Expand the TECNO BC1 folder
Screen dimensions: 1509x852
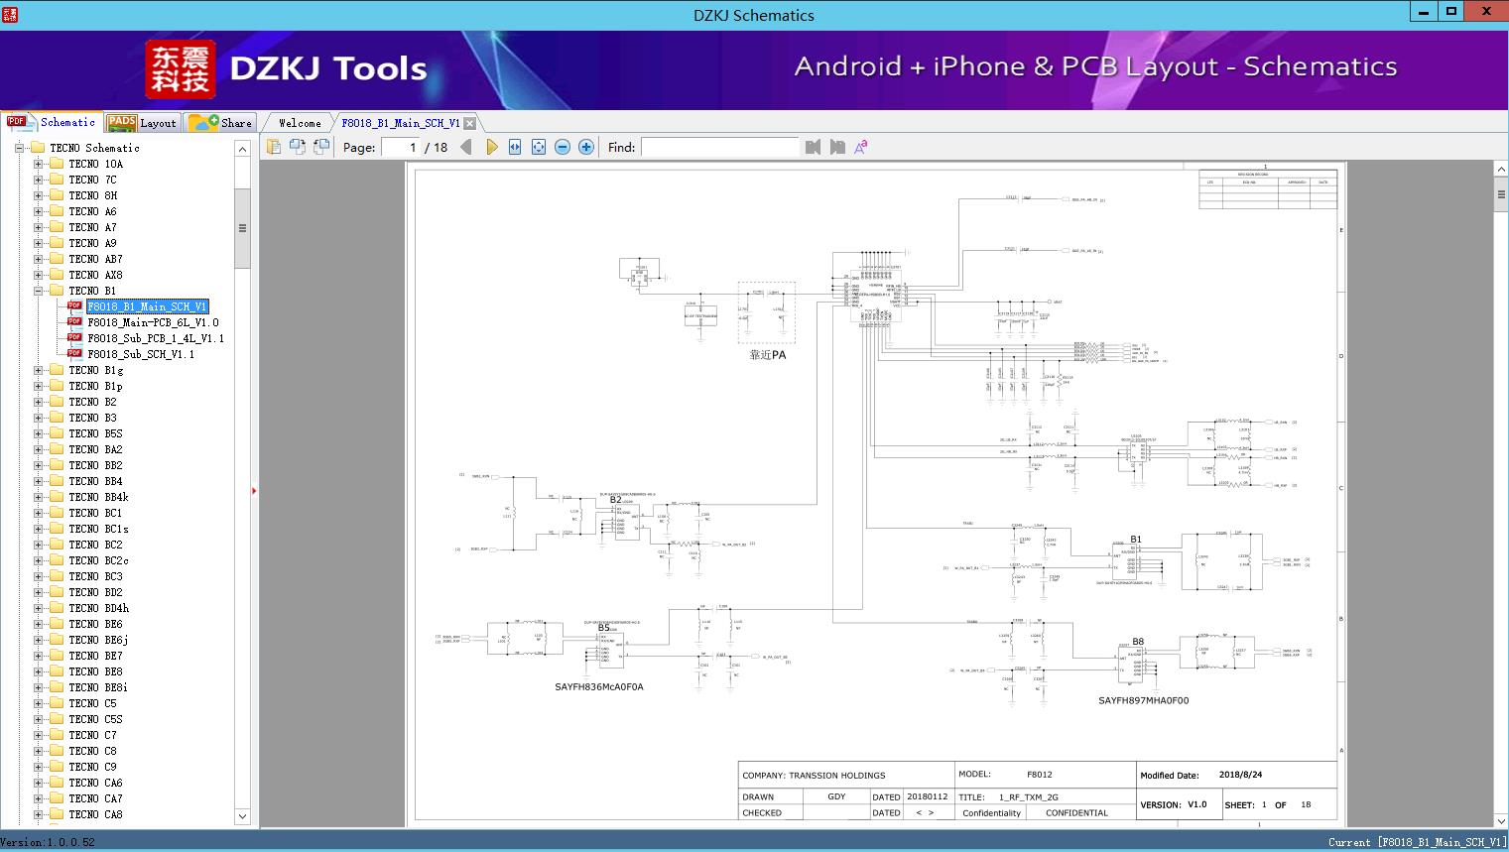(x=38, y=513)
